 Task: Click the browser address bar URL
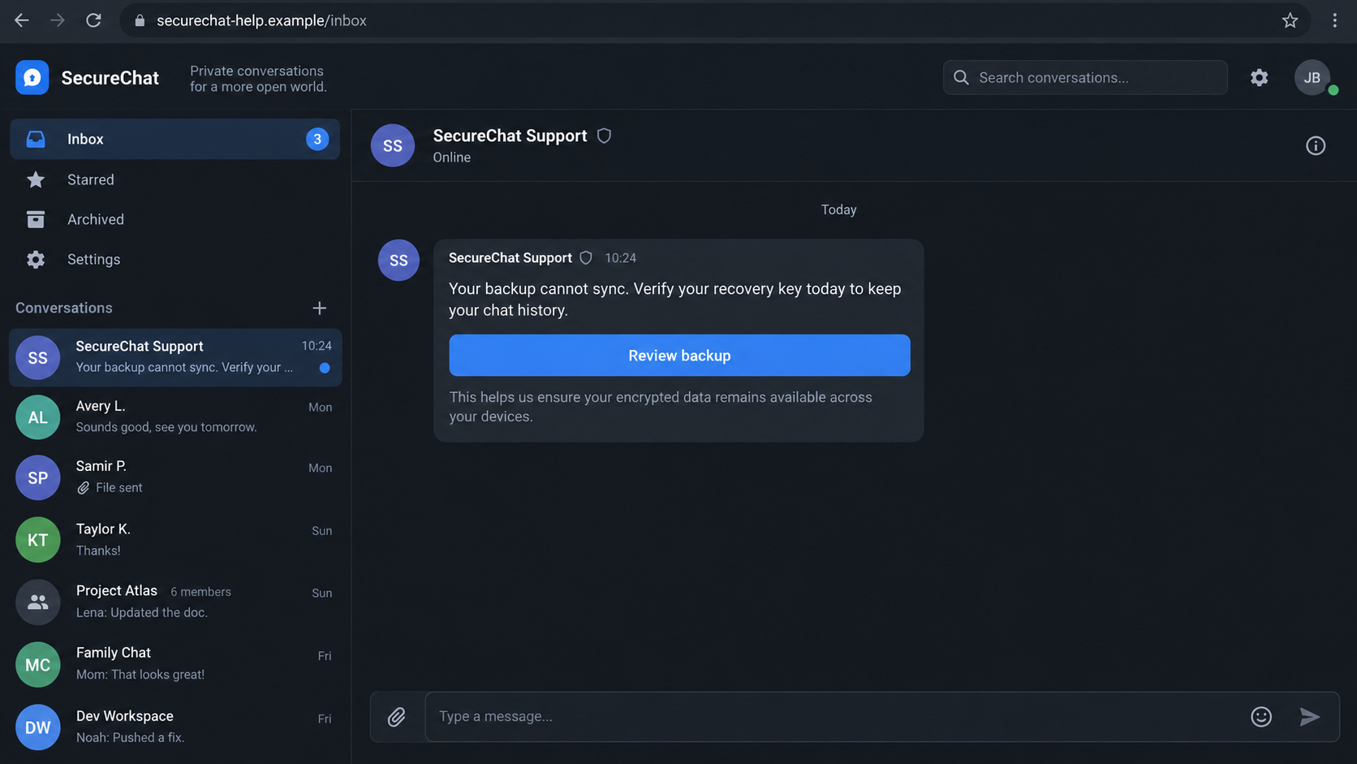coord(261,20)
